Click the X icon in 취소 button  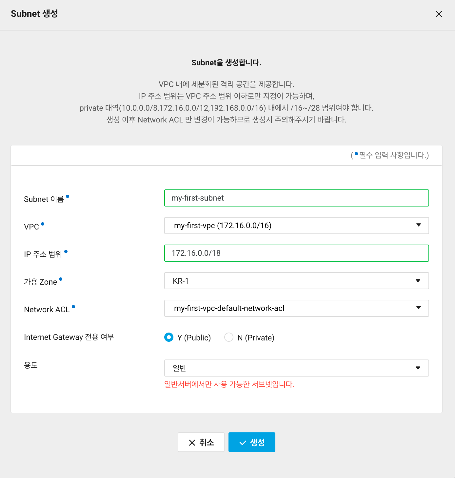click(192, 443)
